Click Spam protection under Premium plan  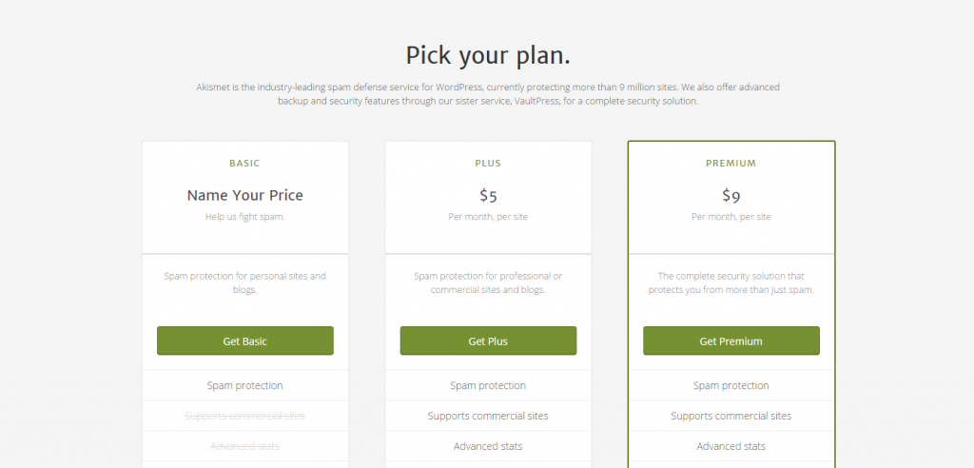pos(730,385)
